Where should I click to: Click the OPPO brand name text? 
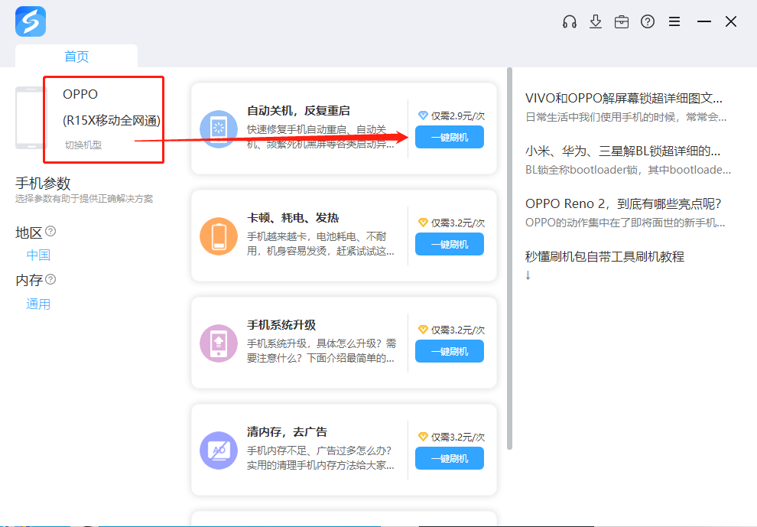point(80,94)
